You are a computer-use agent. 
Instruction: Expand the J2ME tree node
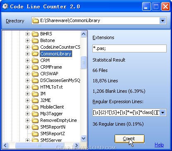27,100
